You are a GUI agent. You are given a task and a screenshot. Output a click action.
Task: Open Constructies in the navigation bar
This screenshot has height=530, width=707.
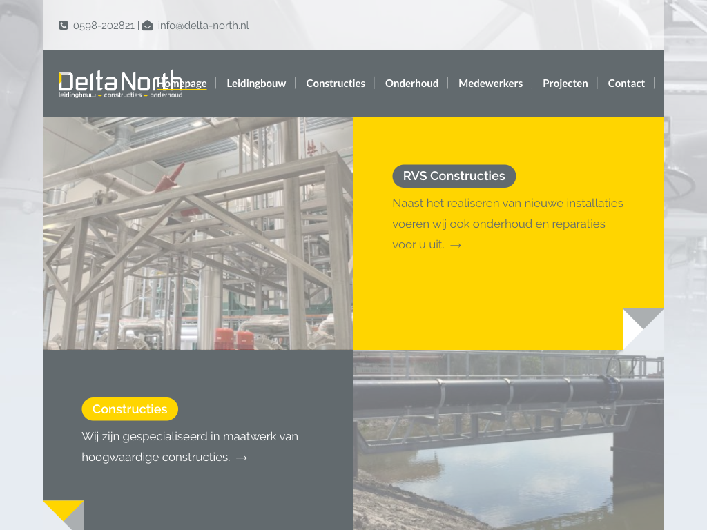coord(336,84)
